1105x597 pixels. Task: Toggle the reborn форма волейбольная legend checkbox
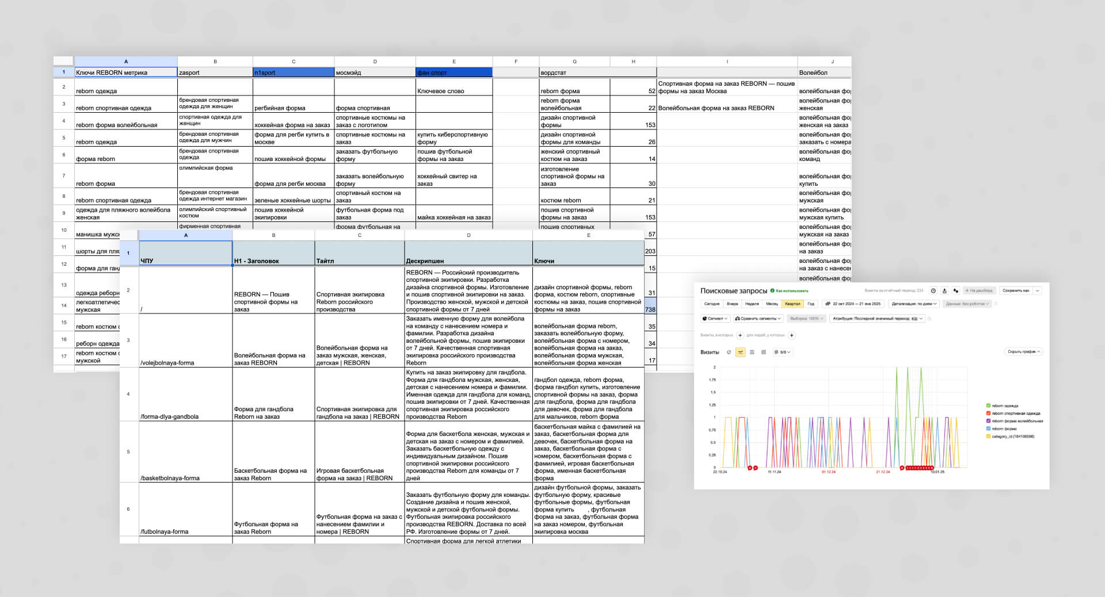[x=988, y=421]
